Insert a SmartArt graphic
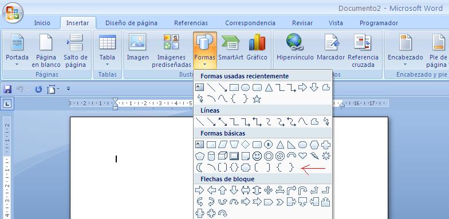The width and height of the screenshot is (449, 219). click(230, 47)
